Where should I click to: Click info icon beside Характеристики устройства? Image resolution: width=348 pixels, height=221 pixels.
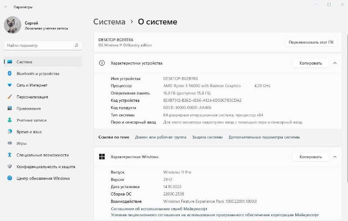tap(102, 63)
